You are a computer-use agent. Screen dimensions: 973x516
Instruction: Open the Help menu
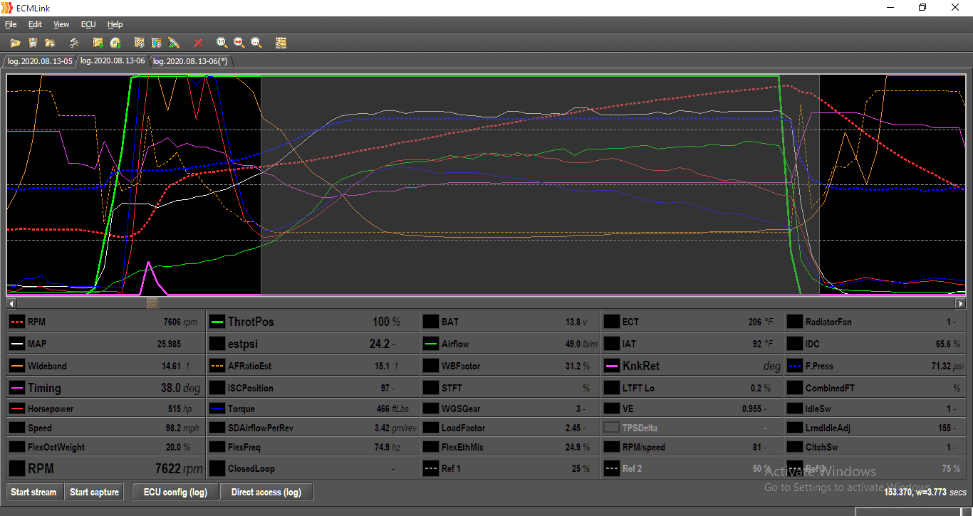pos(115,24)
